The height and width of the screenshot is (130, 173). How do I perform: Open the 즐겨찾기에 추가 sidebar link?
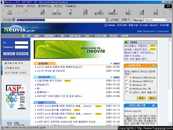coord(16,63)
